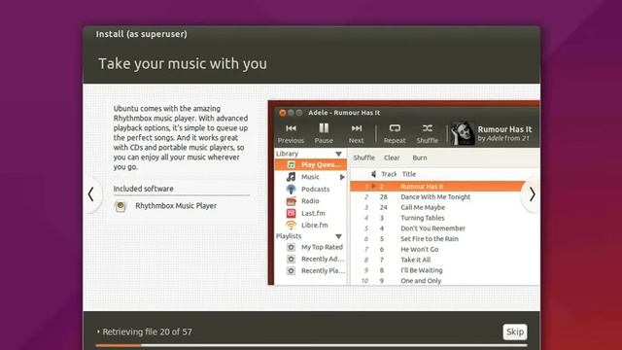The image size is (622, 350).
Task: Click the Adele album art thumbnail
Action: (x=463, y=133)
